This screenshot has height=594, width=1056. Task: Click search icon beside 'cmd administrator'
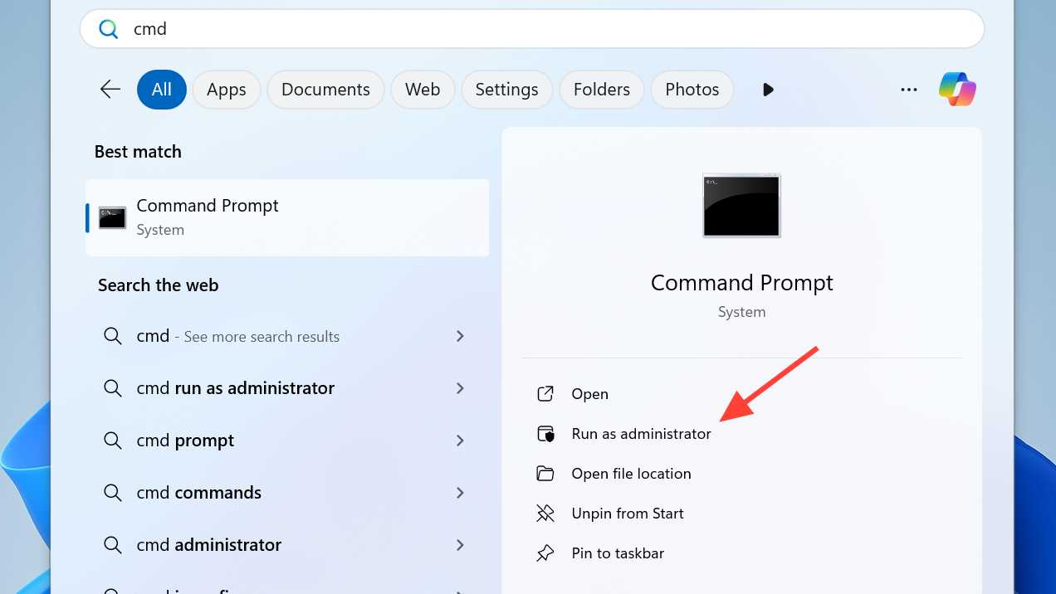tap(112, 545)
